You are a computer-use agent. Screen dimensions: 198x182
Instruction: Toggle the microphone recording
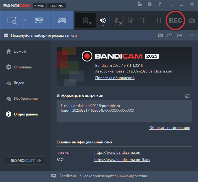[116, 20]
